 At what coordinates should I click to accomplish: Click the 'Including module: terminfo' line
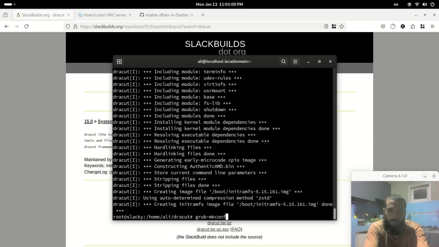click(175, 72)
